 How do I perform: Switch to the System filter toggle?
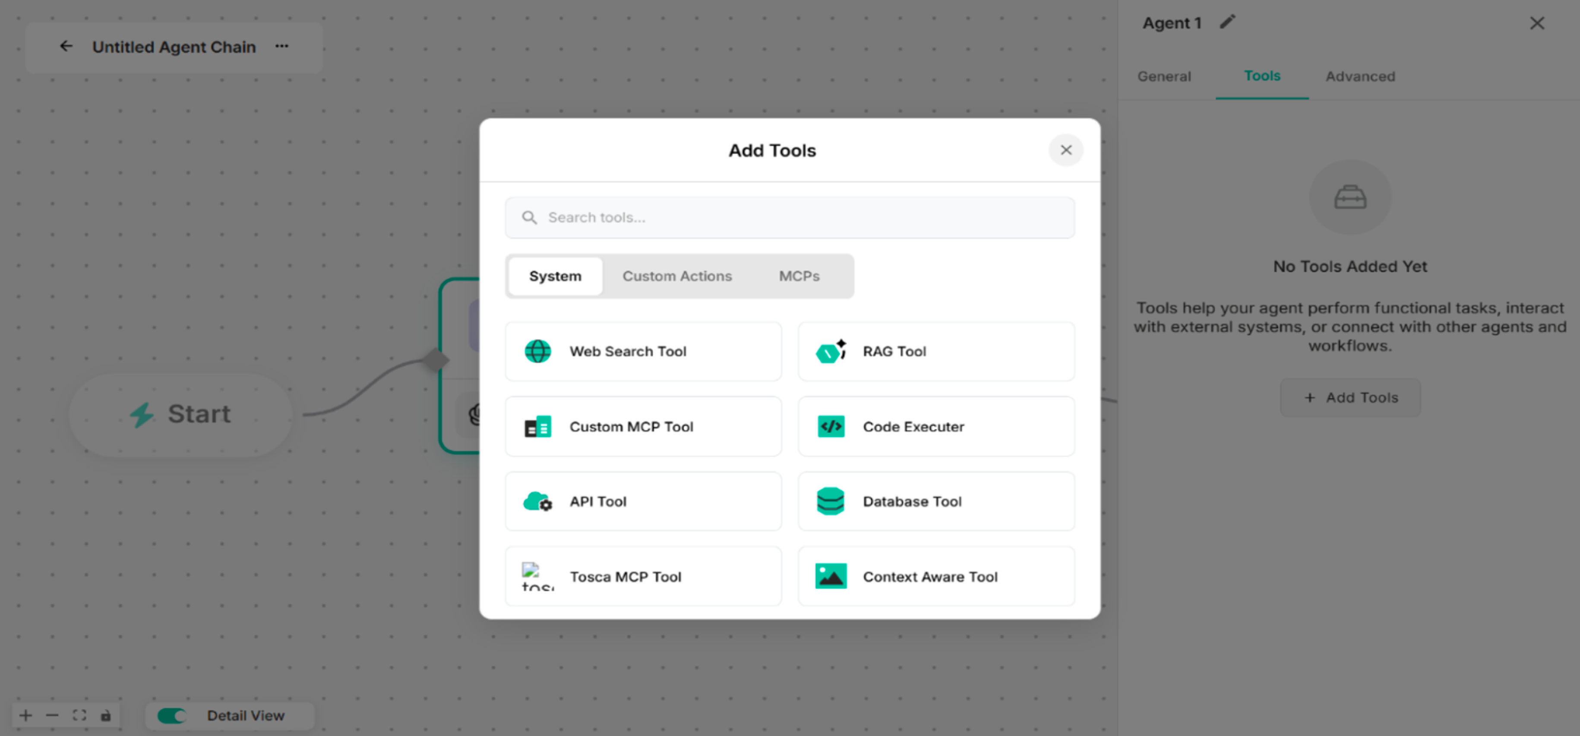[554, 276]
